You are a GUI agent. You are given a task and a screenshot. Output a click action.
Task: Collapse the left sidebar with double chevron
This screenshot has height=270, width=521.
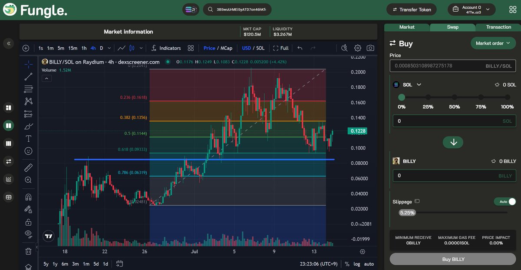pos(8,43)
